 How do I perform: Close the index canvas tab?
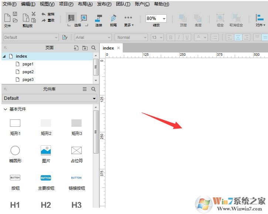pos(118,48)
